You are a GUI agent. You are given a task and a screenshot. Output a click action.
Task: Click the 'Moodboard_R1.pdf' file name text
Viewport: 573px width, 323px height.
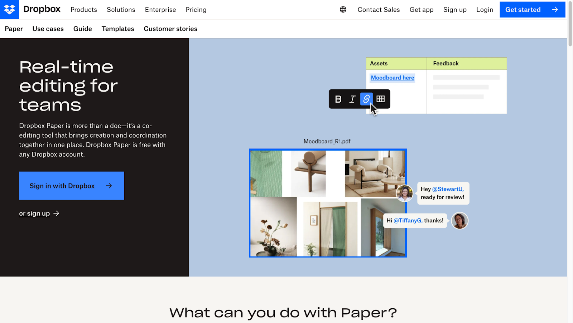pos(327,141)
